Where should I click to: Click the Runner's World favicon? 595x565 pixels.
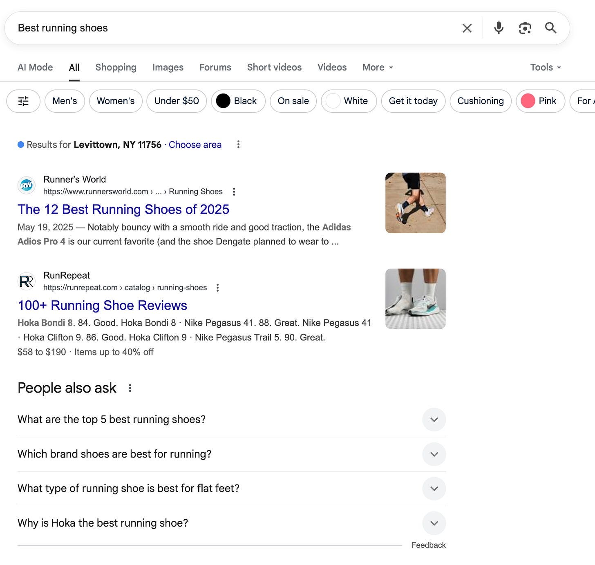point(27,185)
